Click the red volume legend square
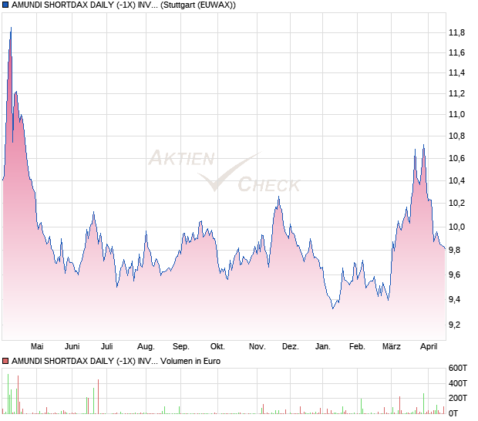This screenshot has height=421, width=478. coord(5,360)
